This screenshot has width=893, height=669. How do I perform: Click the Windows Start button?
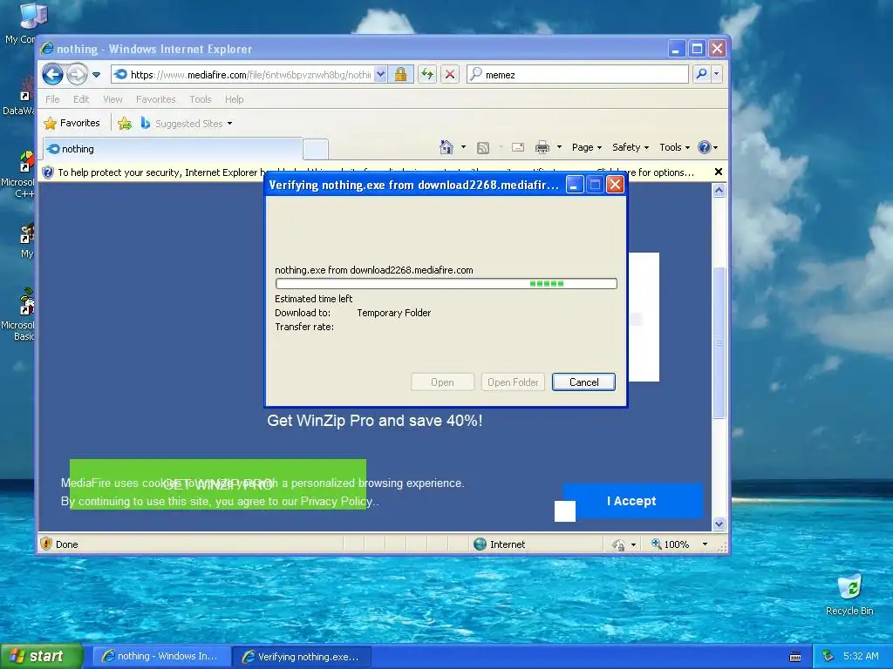click(x=41, y=656)
